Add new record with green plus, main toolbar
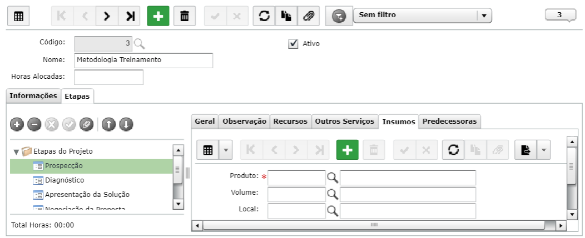Viewport: 585px width, 238px height. pos(158,17)
